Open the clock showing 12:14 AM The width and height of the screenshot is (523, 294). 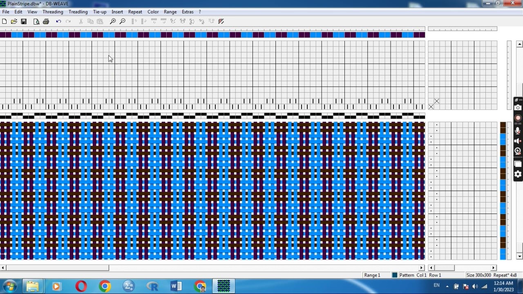click(x=503, y=286)
